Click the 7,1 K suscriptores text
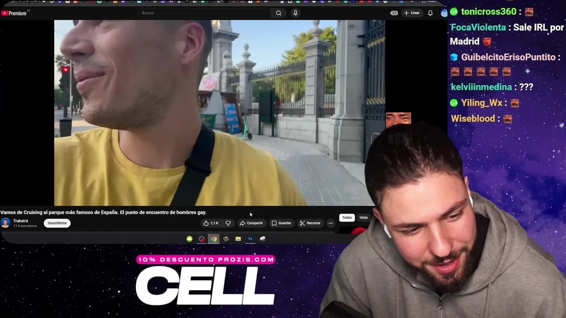 25,226
